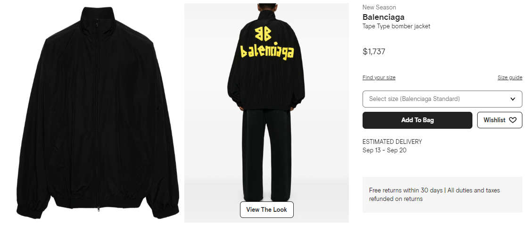The width and height of the screenshot is (529, 225).
Task: Click the free returns within 30 days banner
Action: pos(442,195)
